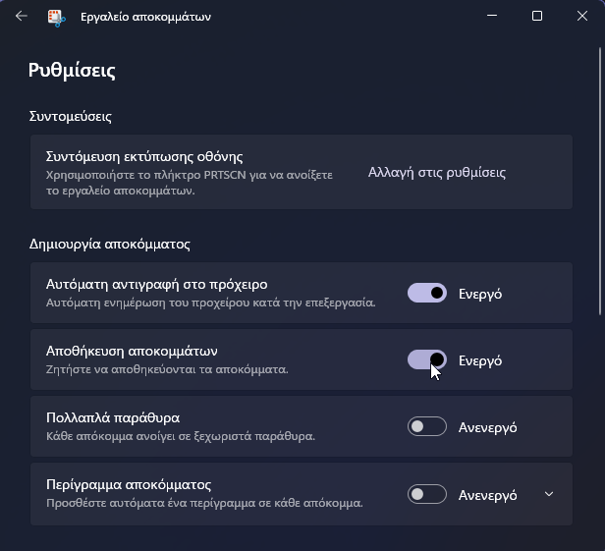
Task: Minimize the Εργαλείο αποκομμάτων window
Action: (492, 16)
